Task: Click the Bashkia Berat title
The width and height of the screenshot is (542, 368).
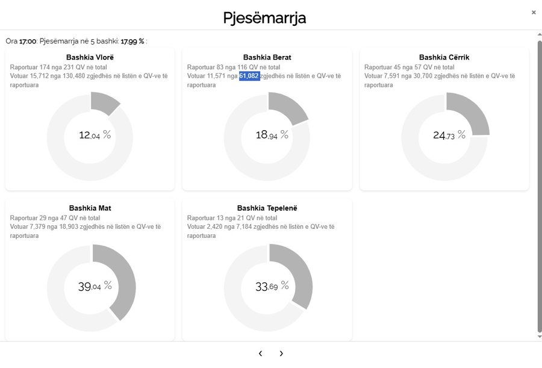Action: pyautogui.click(x=267, y=57)
